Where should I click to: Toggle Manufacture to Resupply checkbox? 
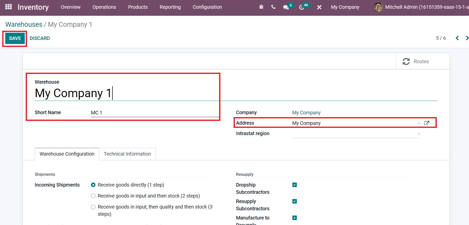click(295, 218)
